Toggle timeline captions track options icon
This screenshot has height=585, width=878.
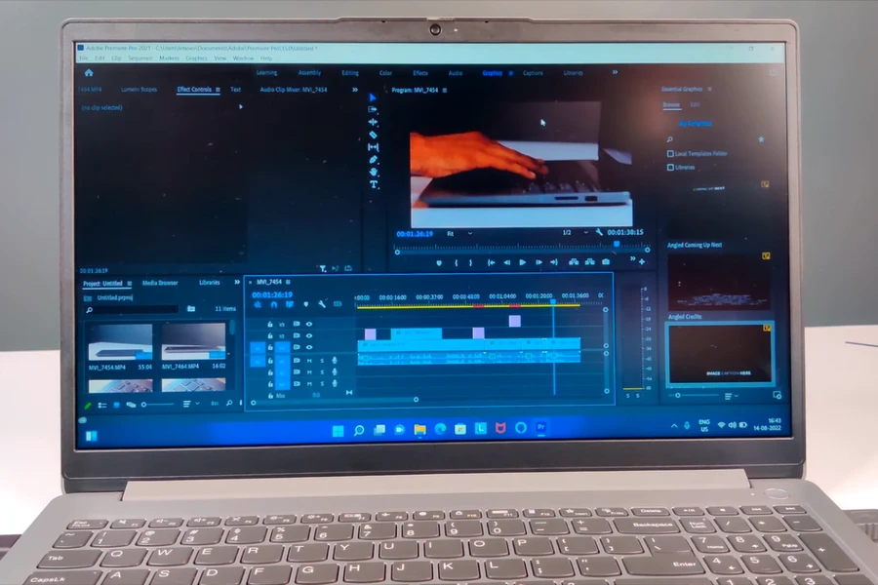[338, 304]
